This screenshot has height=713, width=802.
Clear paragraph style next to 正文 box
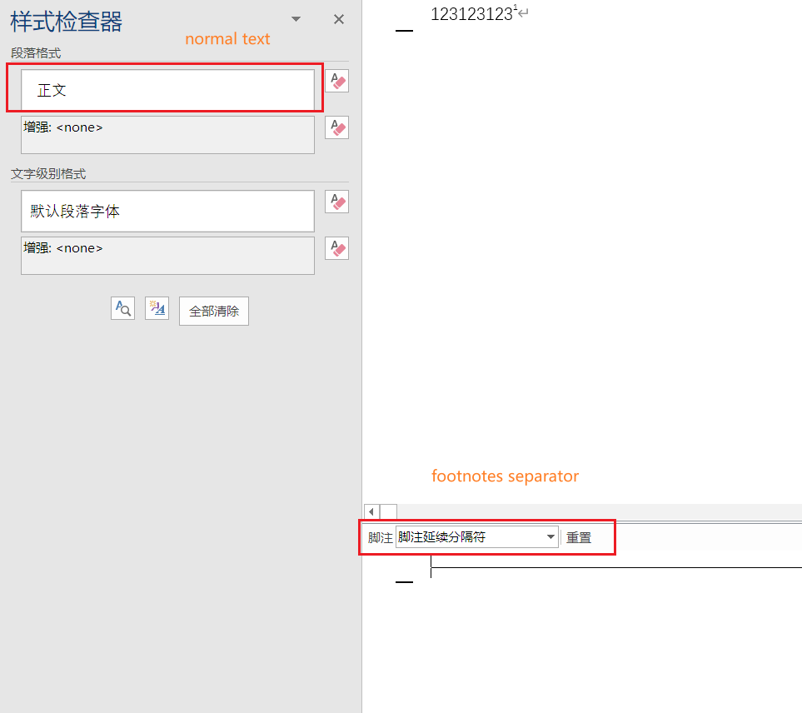[x=336, y=81]
